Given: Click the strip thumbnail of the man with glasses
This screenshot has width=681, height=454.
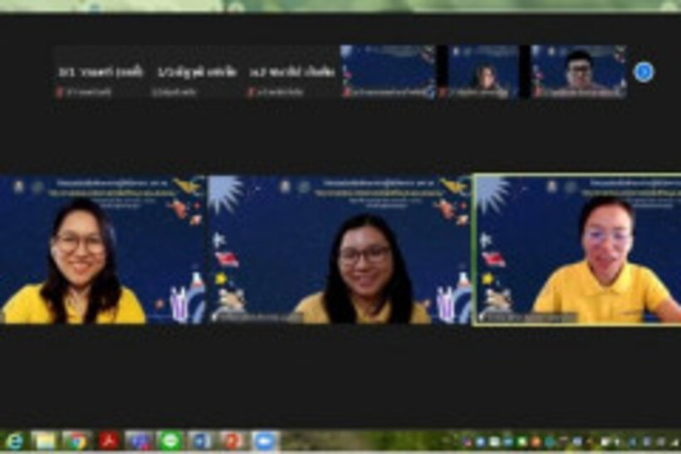Looking at the screenshot, I should pos(579,72).
